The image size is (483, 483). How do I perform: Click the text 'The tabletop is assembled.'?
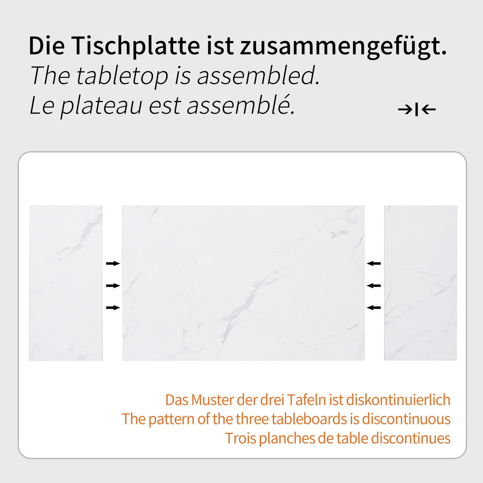point(175,76)
